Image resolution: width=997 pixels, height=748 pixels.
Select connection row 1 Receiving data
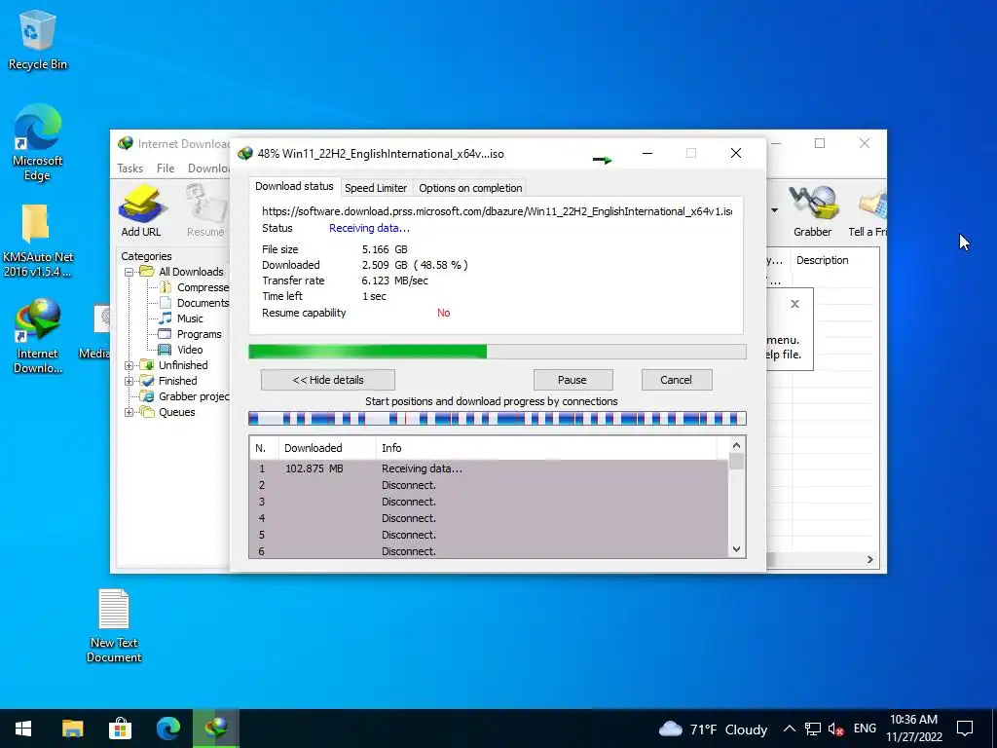pyautogui.click(x=489, y=468)
